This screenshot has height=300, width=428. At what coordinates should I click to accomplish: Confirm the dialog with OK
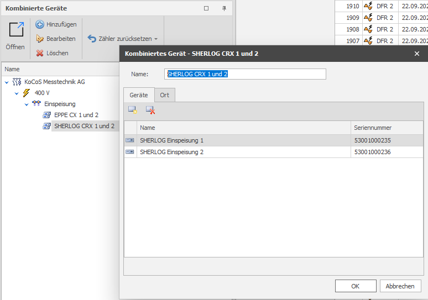click(x=356, y=286)
